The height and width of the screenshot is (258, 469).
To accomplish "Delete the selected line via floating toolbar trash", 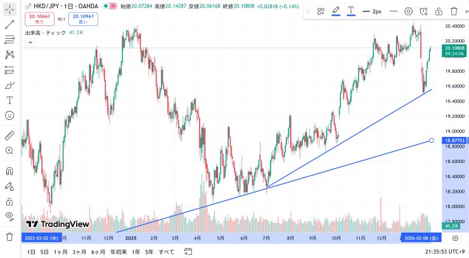I will pos(454,11).
